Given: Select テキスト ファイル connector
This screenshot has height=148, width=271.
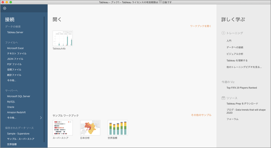Looking at the screenshot, I should click(17, 54).
